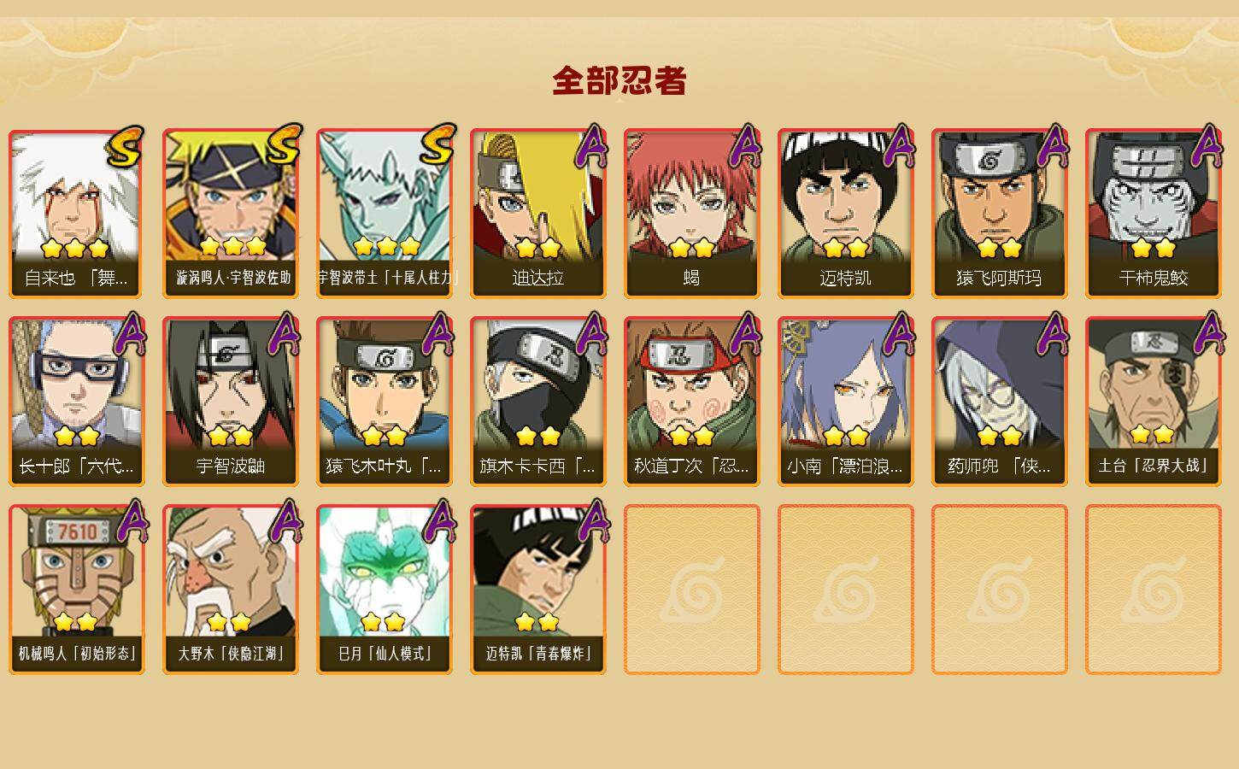Open the 猿飞阿斯玛 ninja card

(1000, 214)
